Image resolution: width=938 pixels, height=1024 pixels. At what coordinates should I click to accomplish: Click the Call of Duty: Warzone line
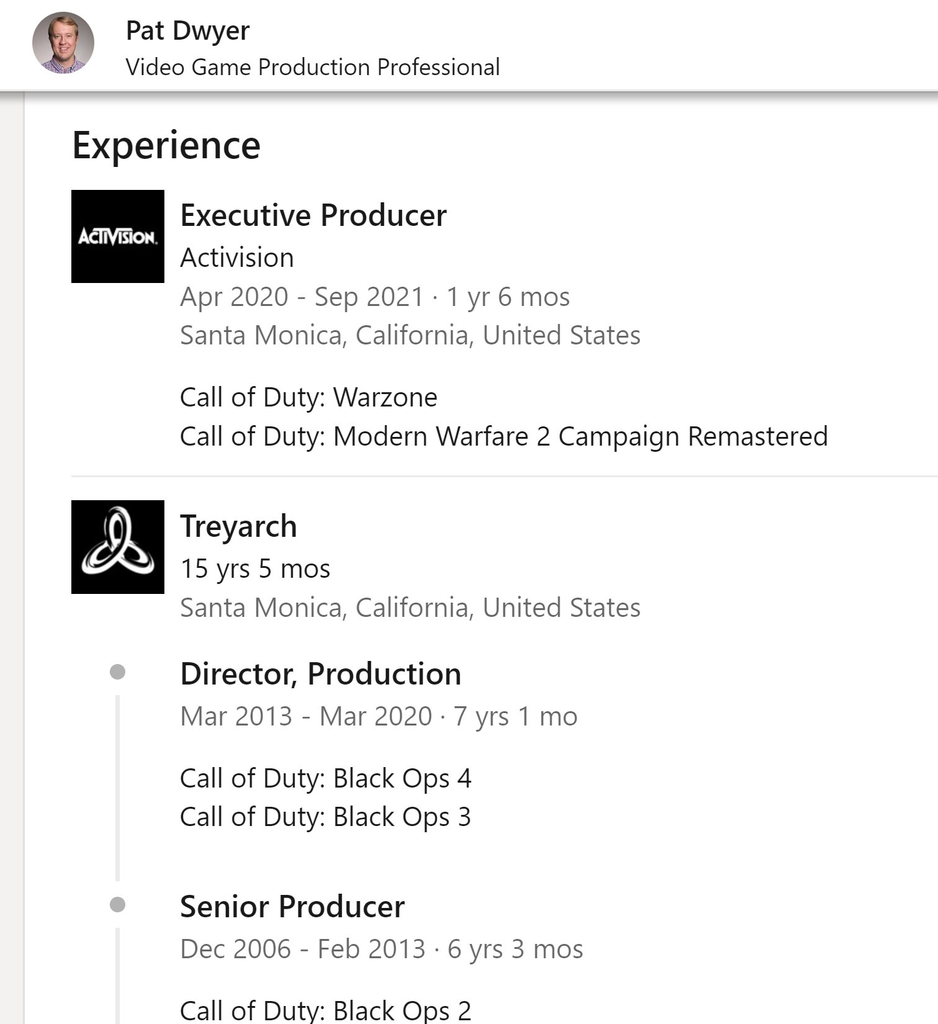(308, 397)
